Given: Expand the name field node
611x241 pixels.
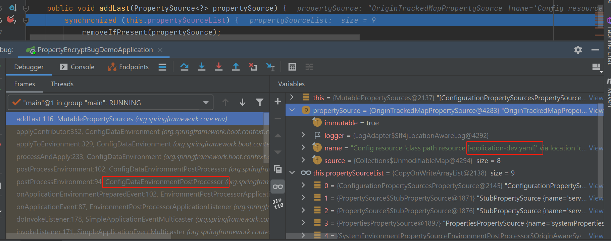Looking at the screenshot, I should tap(303, 147).
